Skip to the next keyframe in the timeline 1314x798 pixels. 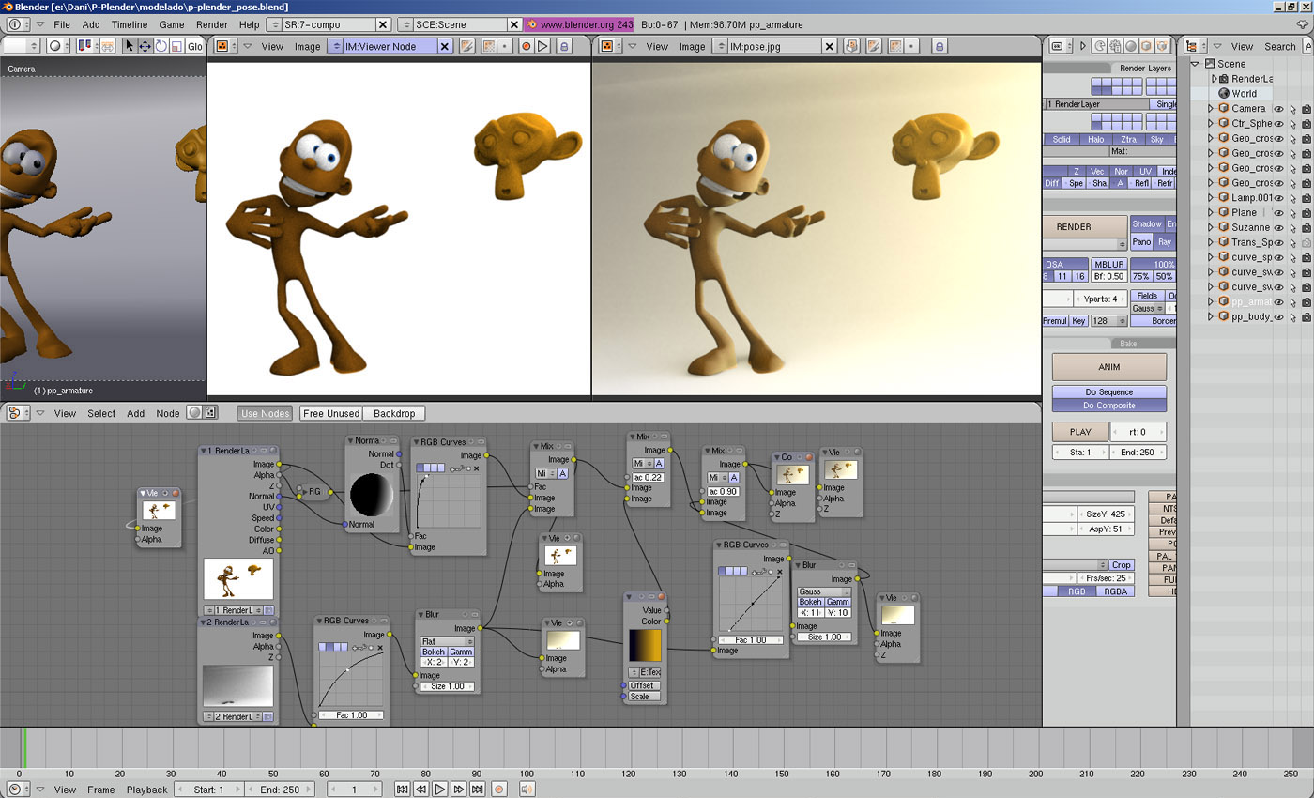pyautogui.click(x=458, y=790)
